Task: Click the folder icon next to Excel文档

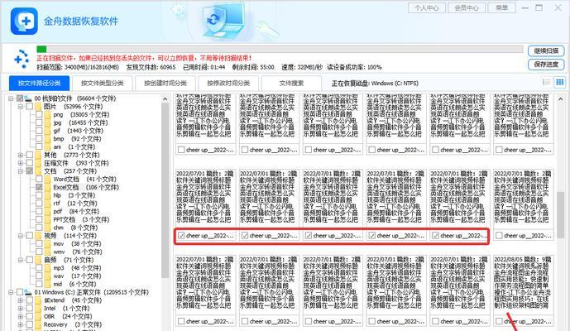Action: (48, 187)
